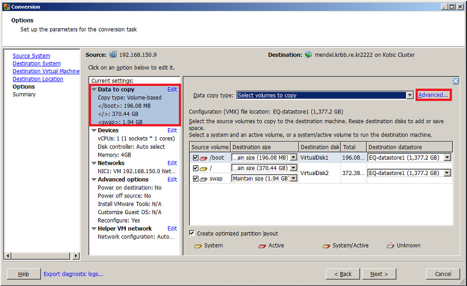Open the /boot destination size dropdown
This screenshot has width=467, height=286.
(294, 158)
